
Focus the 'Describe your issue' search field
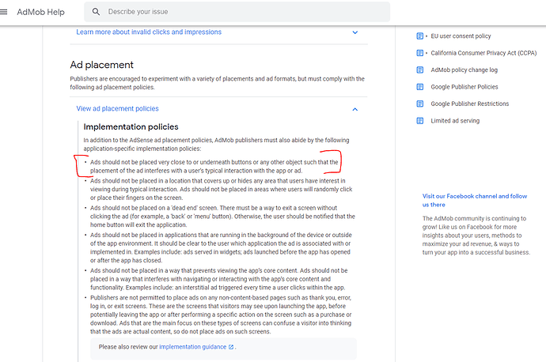click(x=237, y=12)
